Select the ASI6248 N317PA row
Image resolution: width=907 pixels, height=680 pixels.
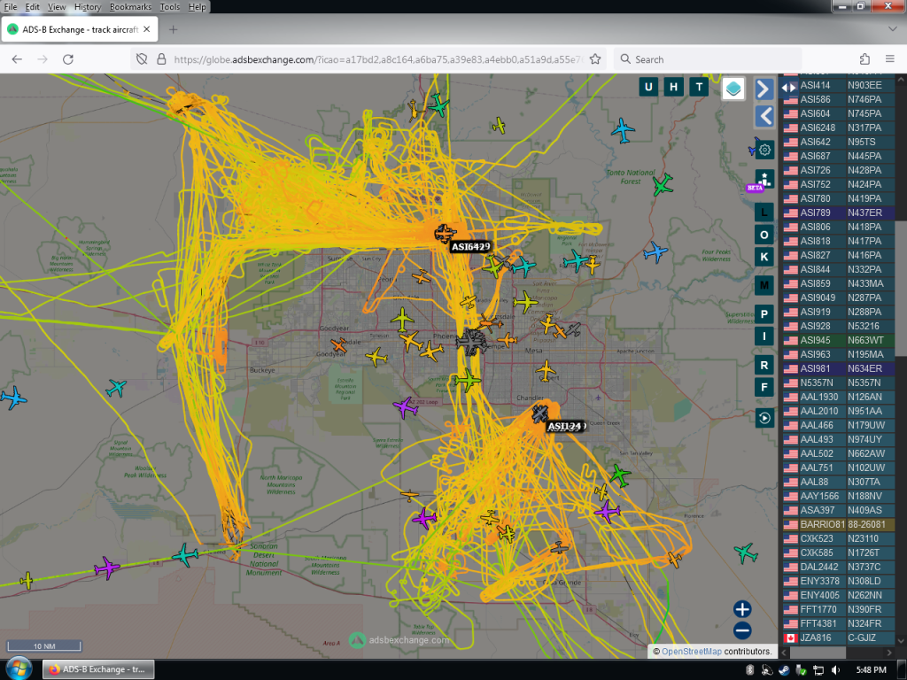click(839, 127)
